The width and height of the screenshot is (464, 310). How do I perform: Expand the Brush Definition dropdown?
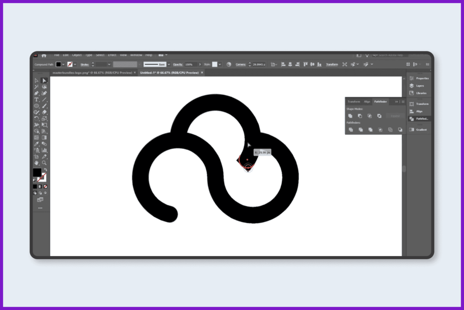coord(168,64)
